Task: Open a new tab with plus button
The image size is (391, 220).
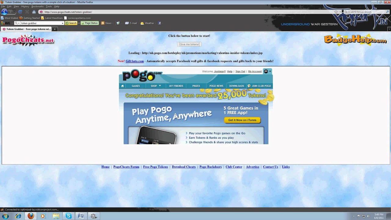Action: [x=55, y=29]
